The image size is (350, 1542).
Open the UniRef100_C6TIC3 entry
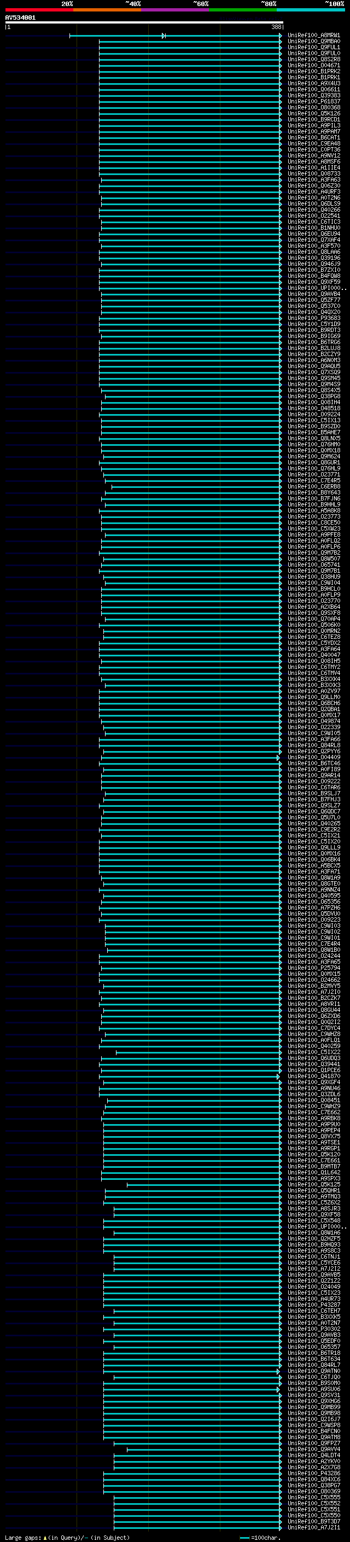[313, 222]
